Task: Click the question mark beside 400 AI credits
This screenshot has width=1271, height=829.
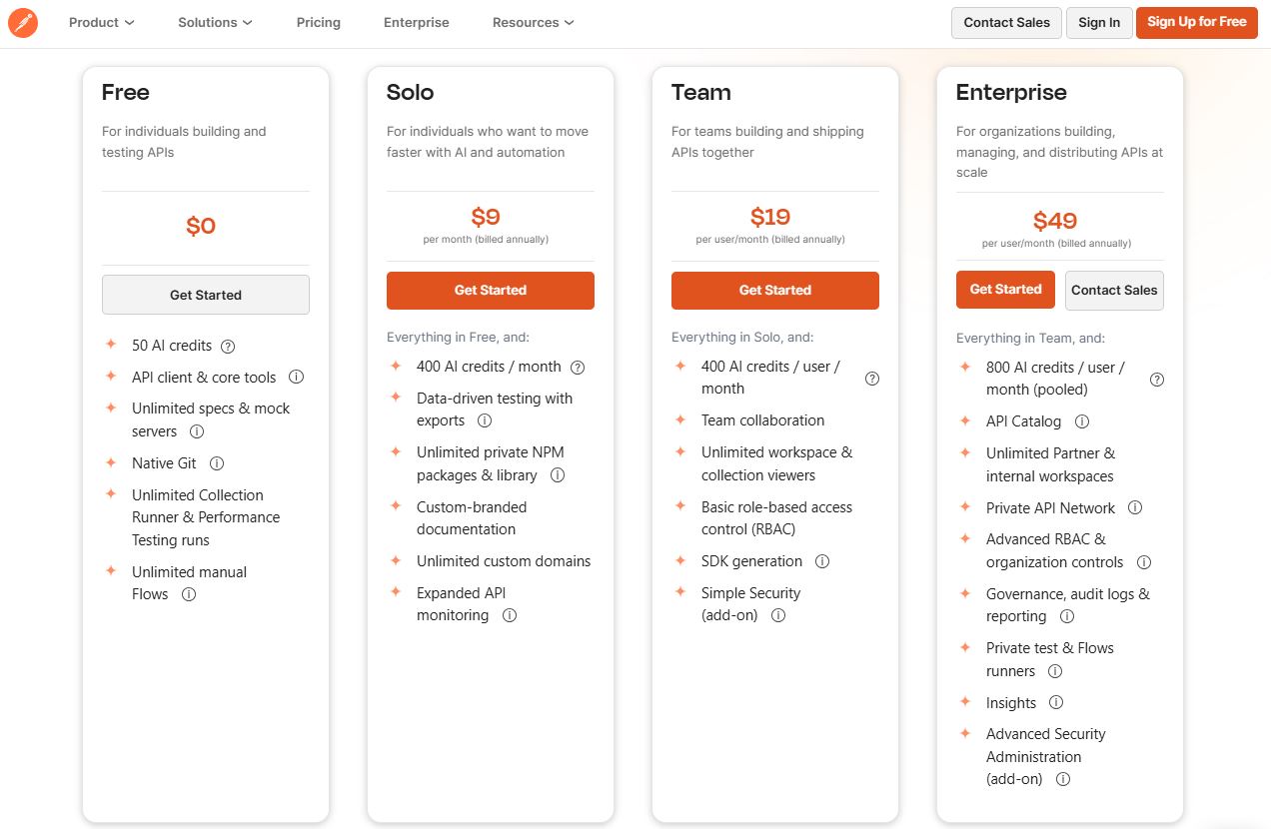Action: click(578, 367)
